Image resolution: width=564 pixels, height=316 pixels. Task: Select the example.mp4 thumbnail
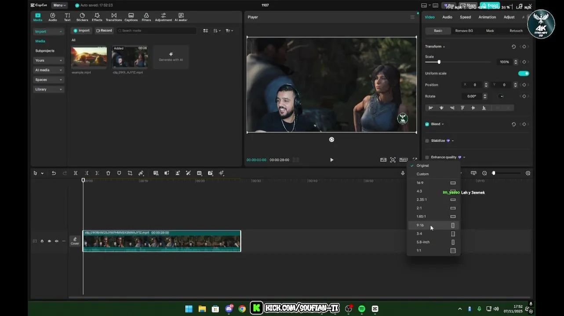click(x=89, y=57)
